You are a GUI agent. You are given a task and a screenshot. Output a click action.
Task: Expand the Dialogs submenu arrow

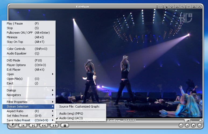click(53, 90)
